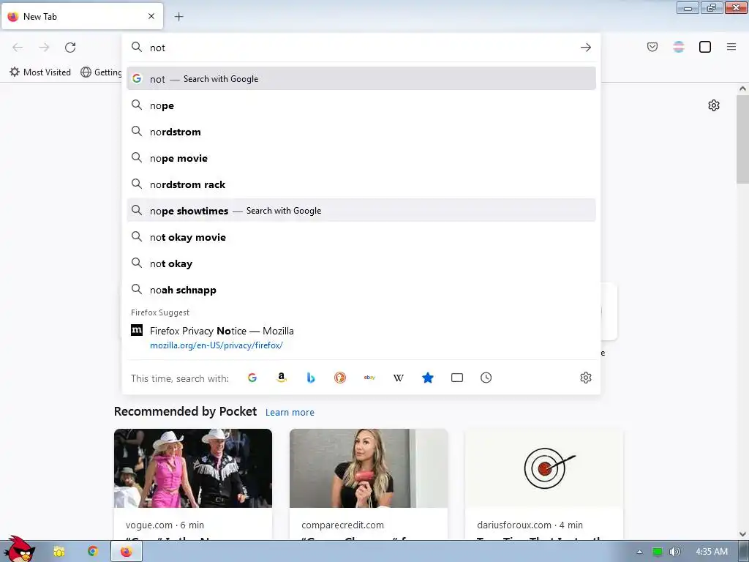This screenshot has width=749, height=562.
Task: Search this time with DuckDuckGo icon
Action: (340, 378)
